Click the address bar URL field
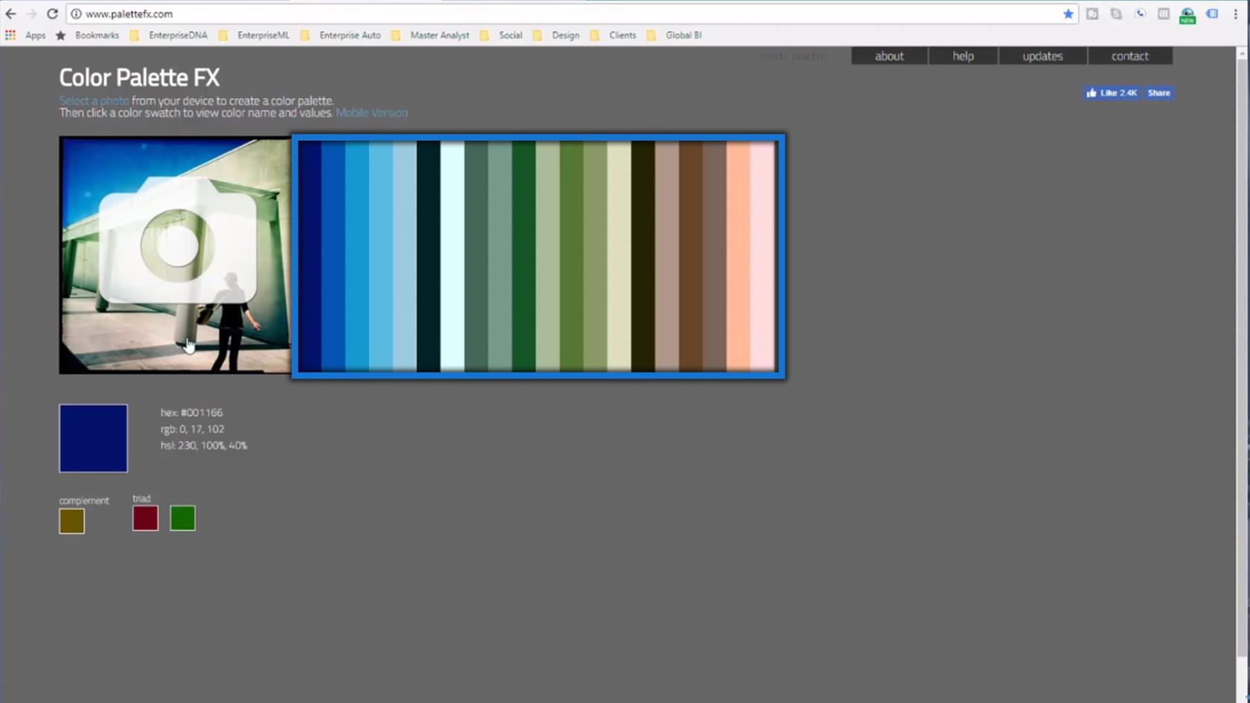Viewport: 1250px width, 703px height. point(565,14)
